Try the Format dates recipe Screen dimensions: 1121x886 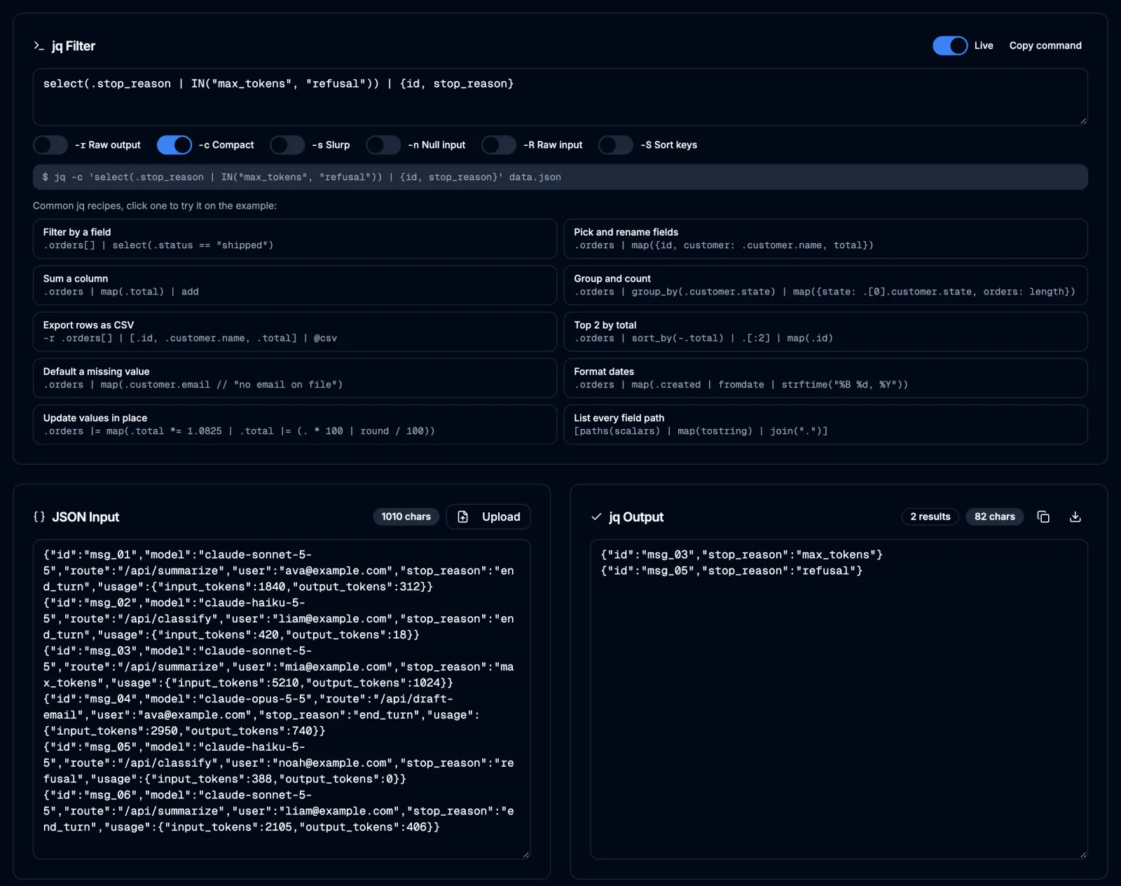(x=826, y=378)
